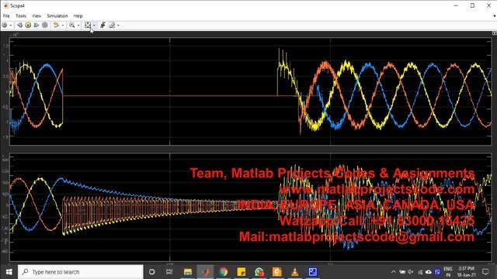This screenshot has height=279, width=497.
Task: Expand the Zoom tool options arrow
Action: [78, 26]
